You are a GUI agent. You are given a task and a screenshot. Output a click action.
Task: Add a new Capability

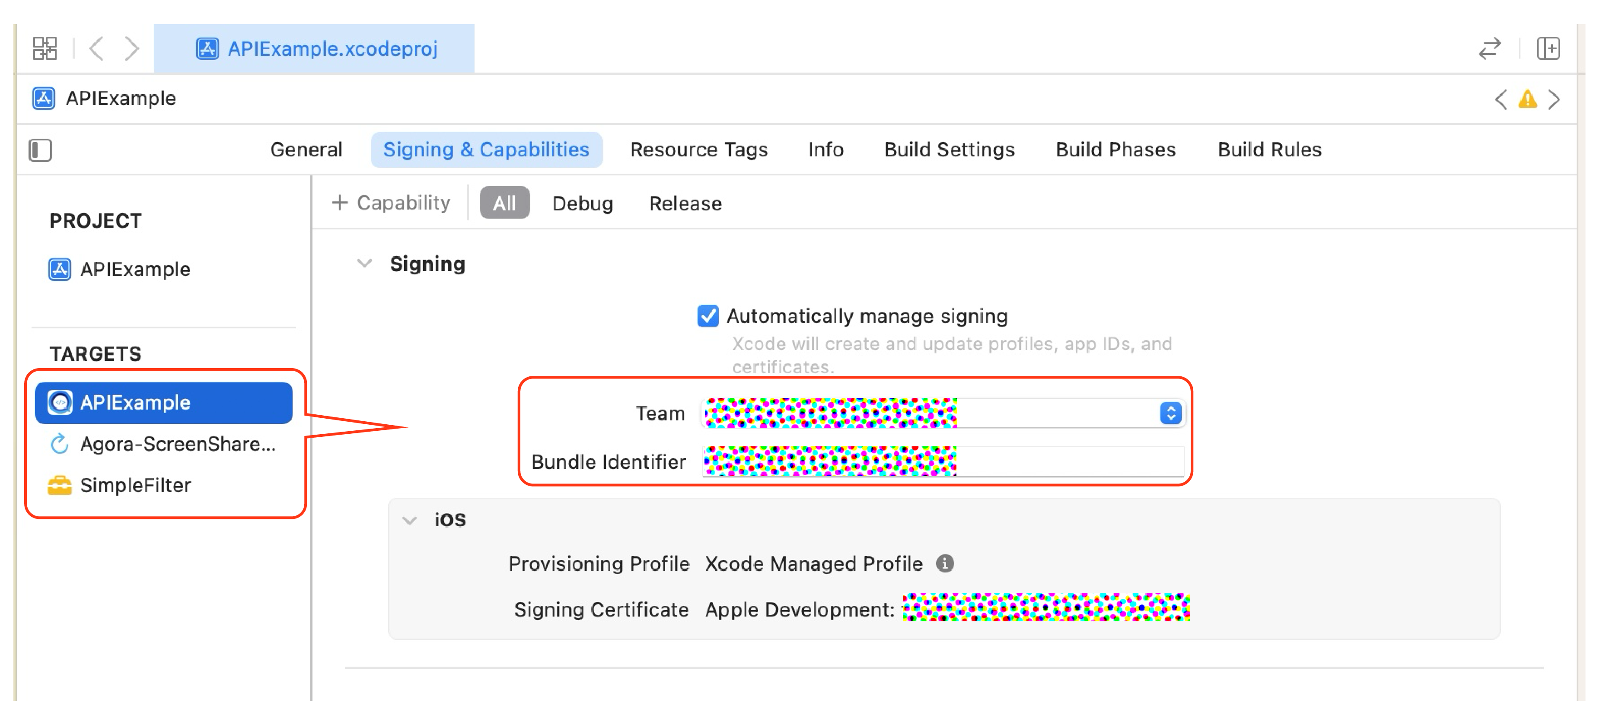(391, 203)
